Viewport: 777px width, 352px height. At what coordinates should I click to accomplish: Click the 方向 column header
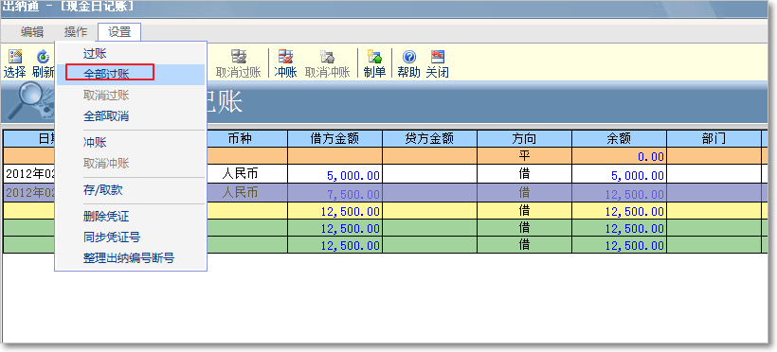click(524, 138)
